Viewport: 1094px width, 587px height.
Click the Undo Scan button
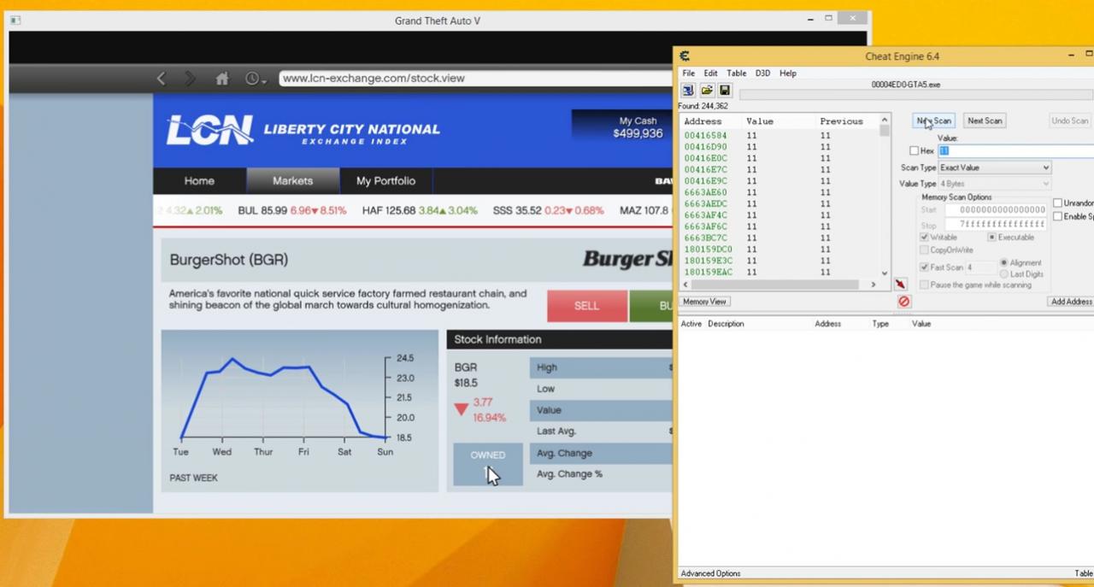(x=1070, y=120)
